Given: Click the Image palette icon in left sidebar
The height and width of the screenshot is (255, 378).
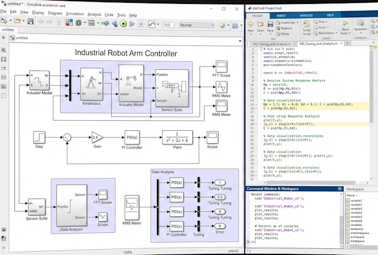Looking at the screenshot, I should click(x=4, y=86).
